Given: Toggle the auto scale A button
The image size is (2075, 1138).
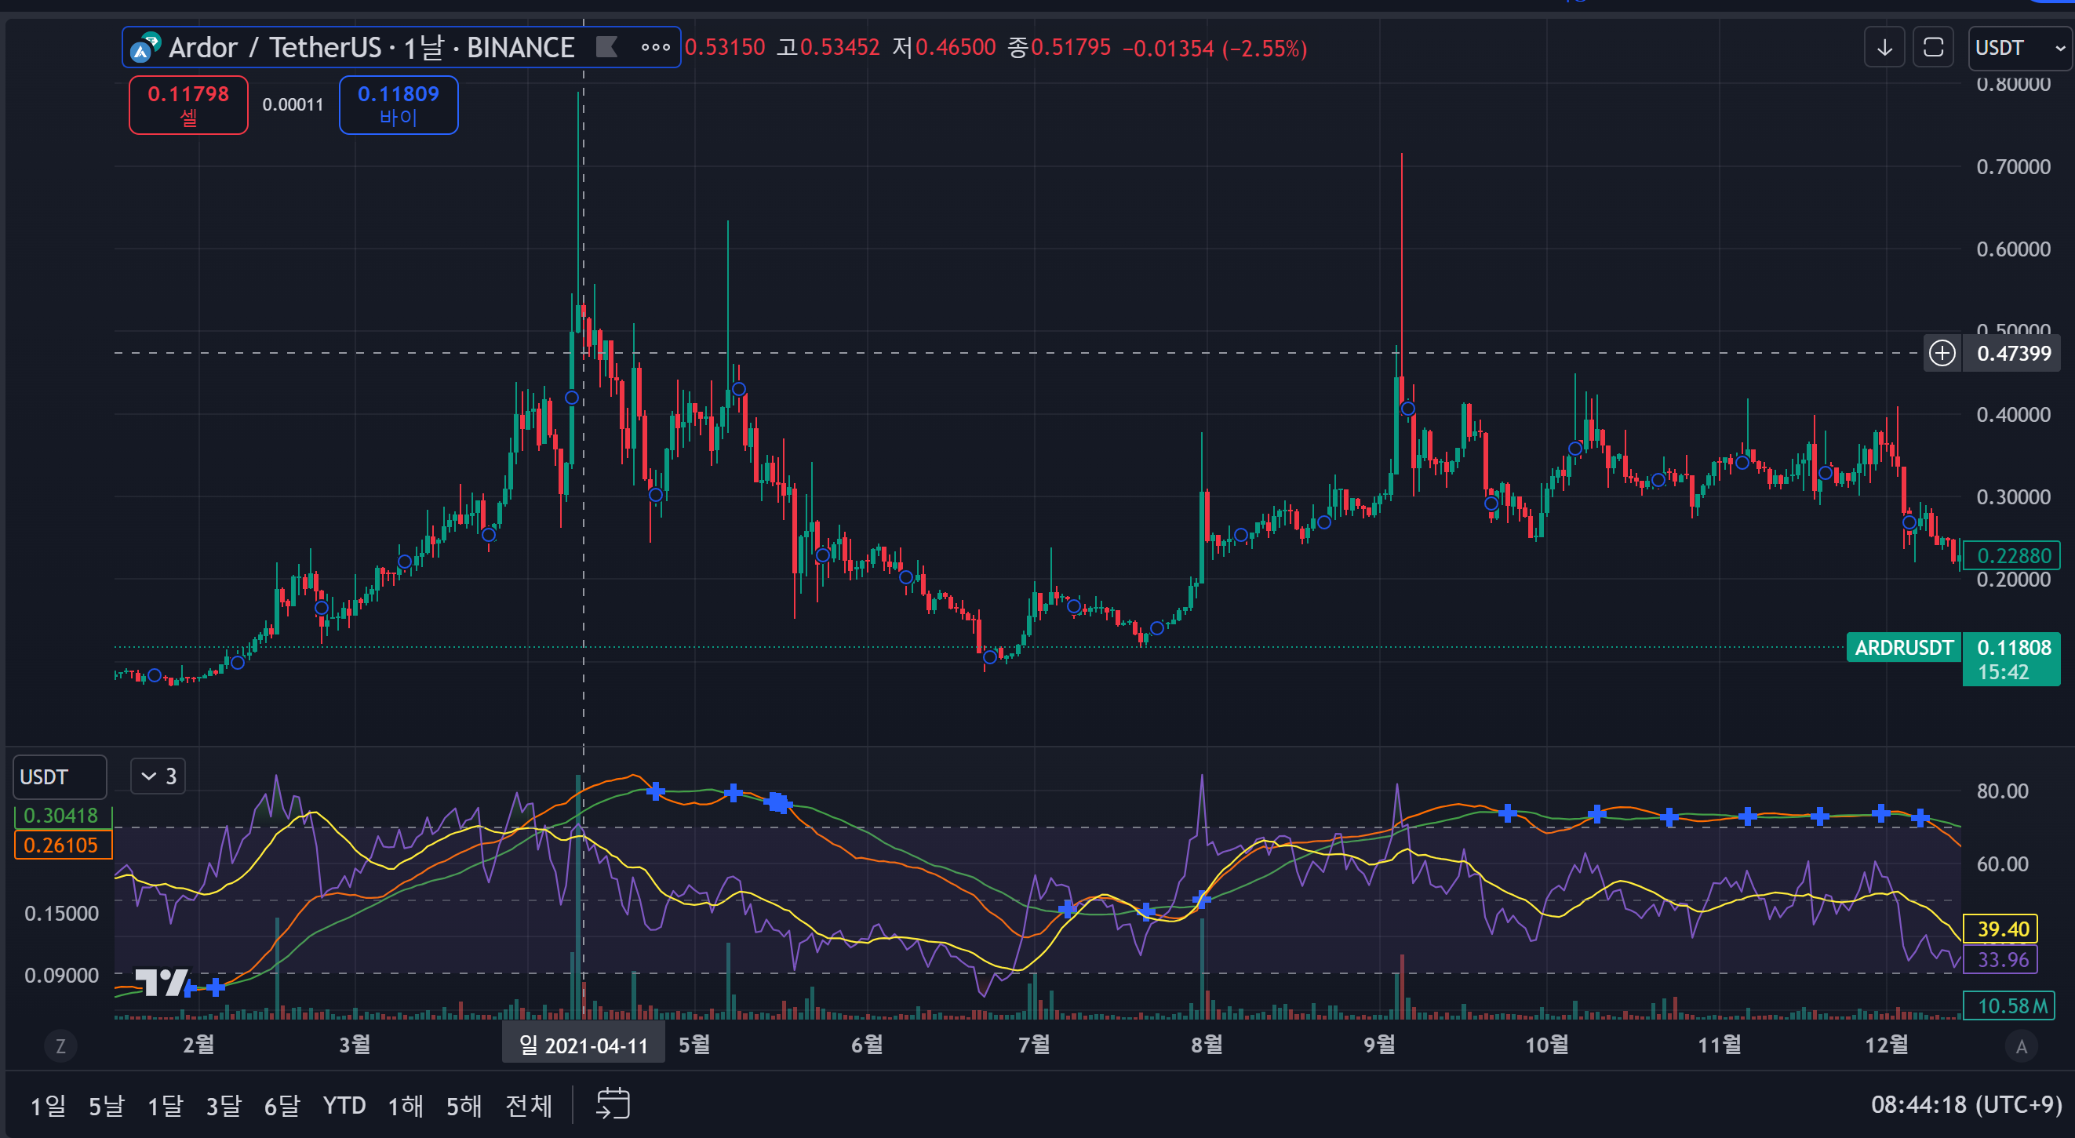Looking at the screenshot, I should pyautogui.click(x=2021, y=1046).
